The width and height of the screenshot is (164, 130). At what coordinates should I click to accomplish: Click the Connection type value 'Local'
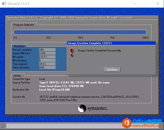[x=42, y=79]
